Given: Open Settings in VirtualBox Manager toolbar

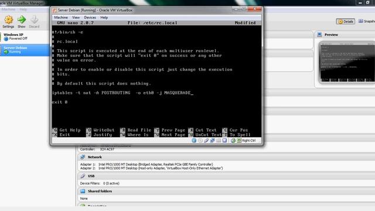Looking at the screenshot, I should [9, 22].
